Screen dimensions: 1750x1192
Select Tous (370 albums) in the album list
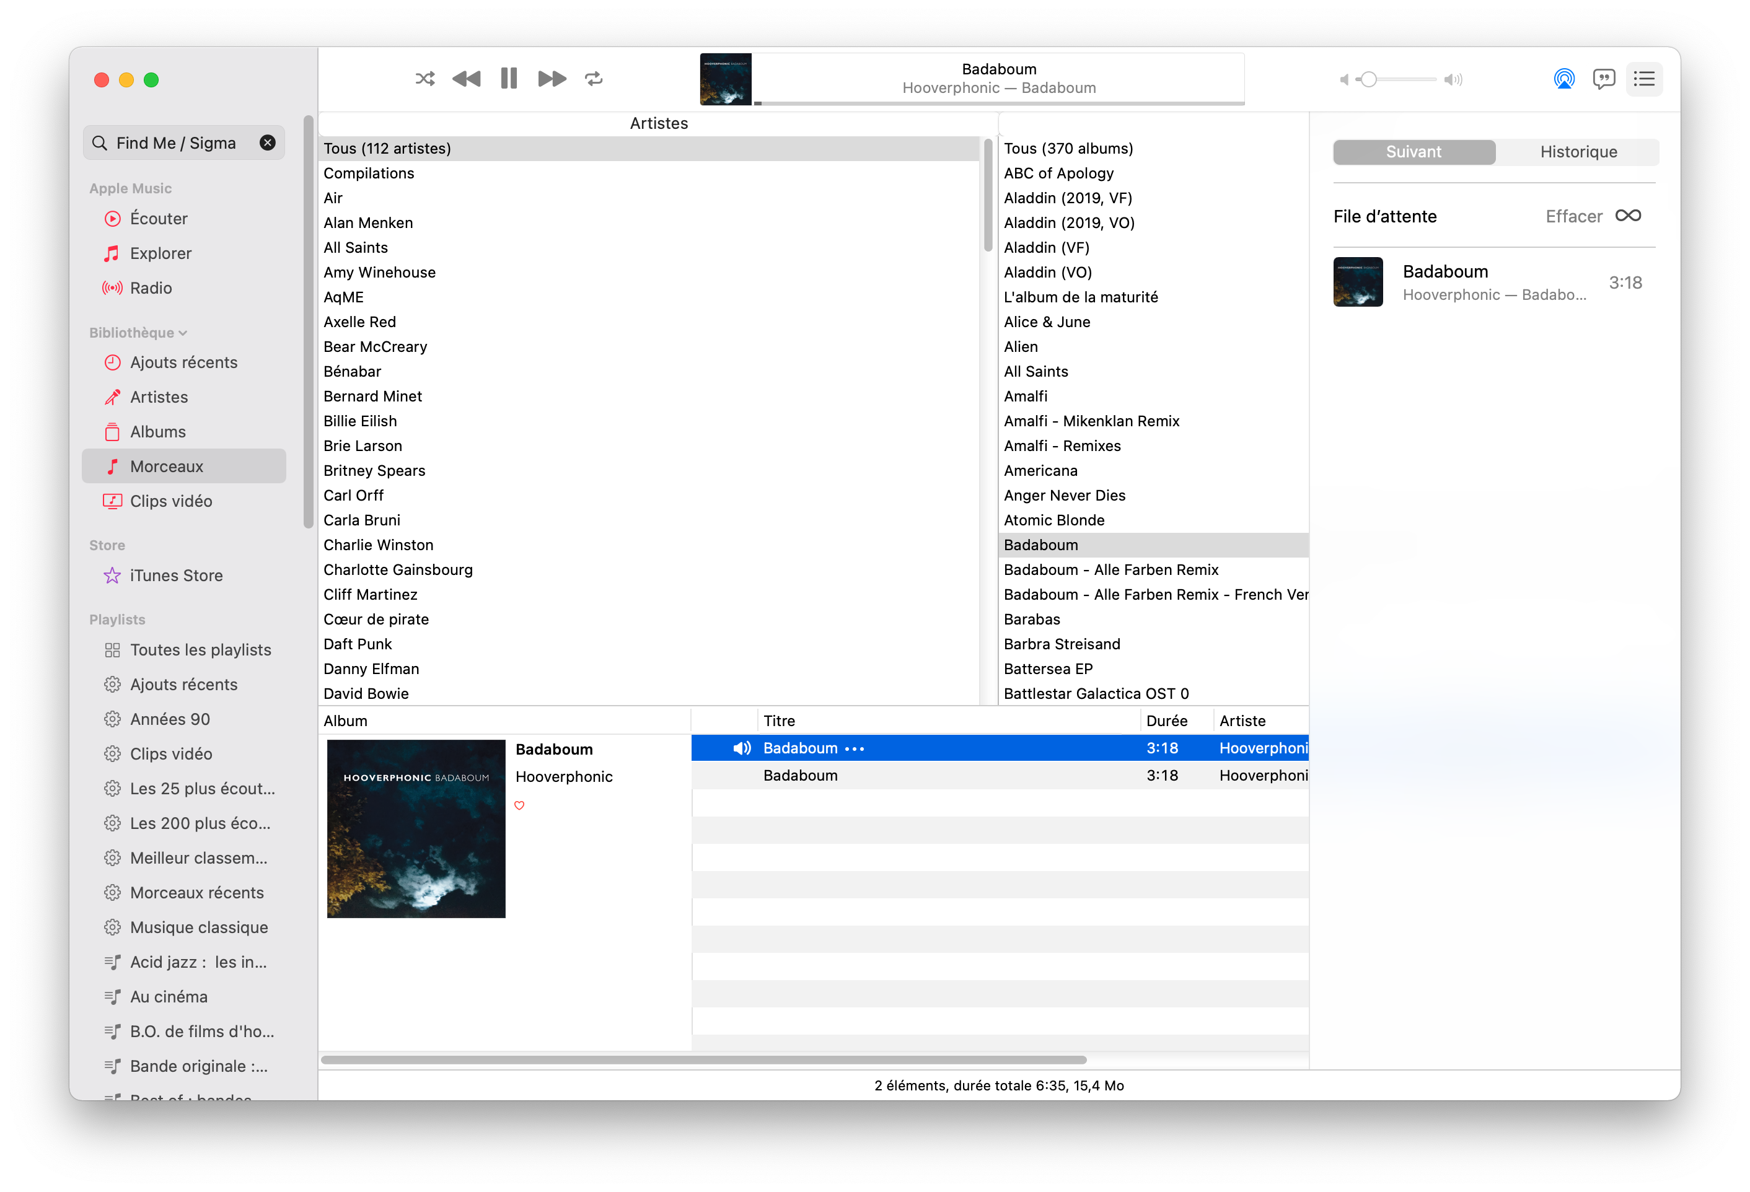1154,148
